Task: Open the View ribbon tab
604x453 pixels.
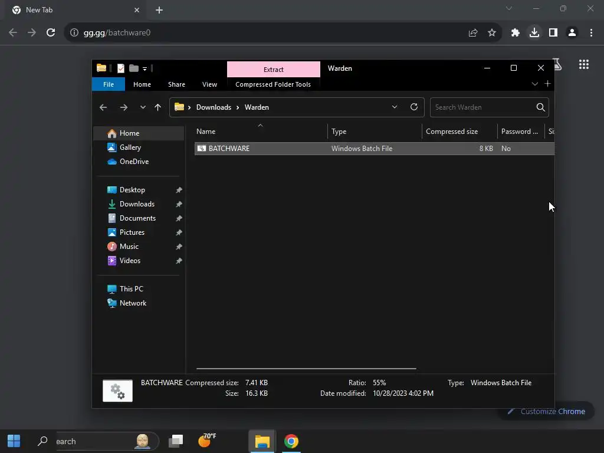Action: (209, 84)
